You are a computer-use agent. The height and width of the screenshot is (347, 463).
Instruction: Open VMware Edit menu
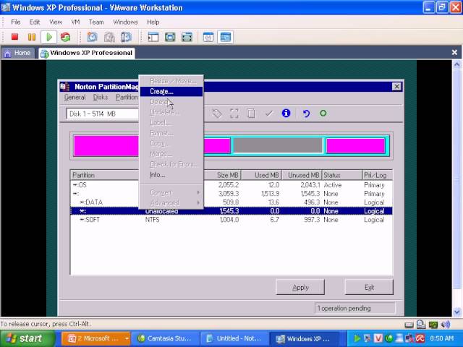point(35,22)
